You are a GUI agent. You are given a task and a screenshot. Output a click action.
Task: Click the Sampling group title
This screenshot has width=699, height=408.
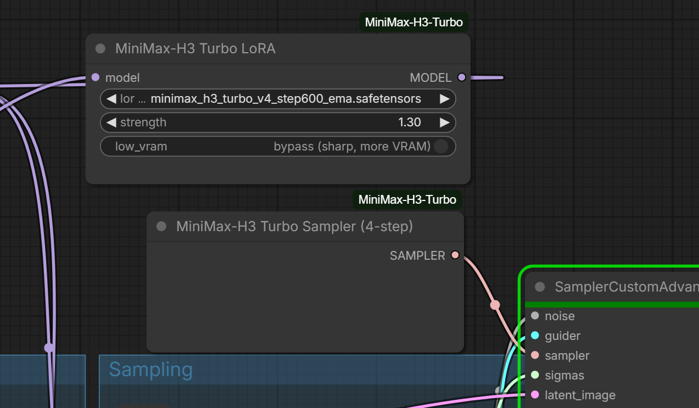[151, 370]
